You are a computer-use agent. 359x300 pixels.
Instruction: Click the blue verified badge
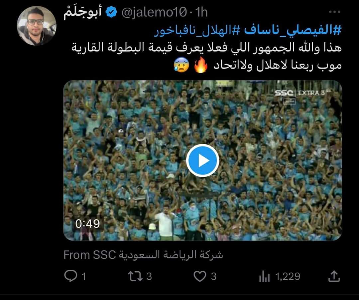(111, 12)
